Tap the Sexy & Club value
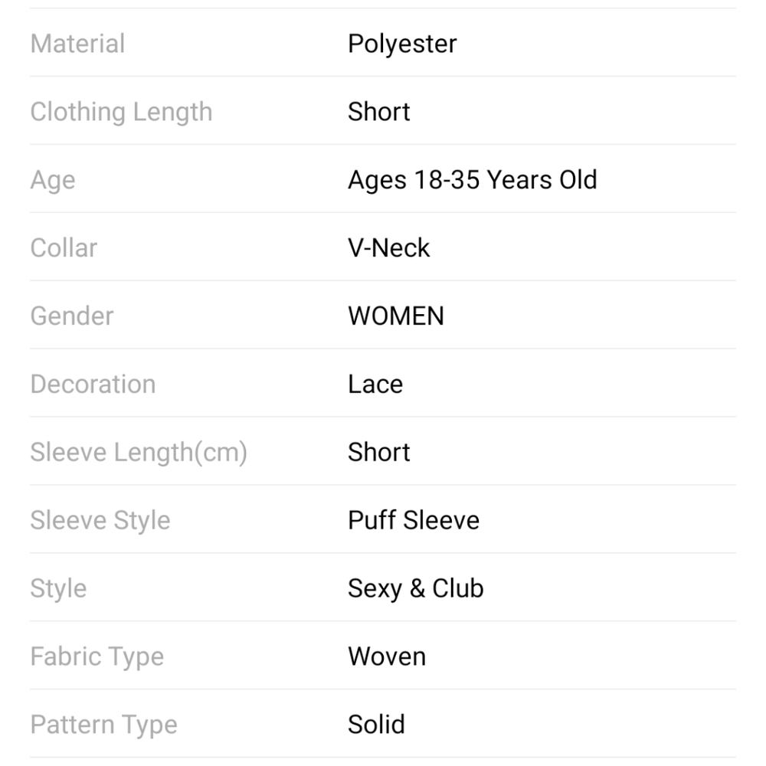766x766 pixels. (x=415, y=589)
